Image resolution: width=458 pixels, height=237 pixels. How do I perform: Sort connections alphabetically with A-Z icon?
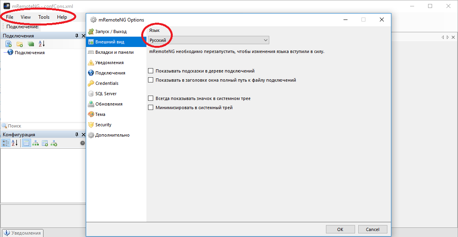point(42,44)
